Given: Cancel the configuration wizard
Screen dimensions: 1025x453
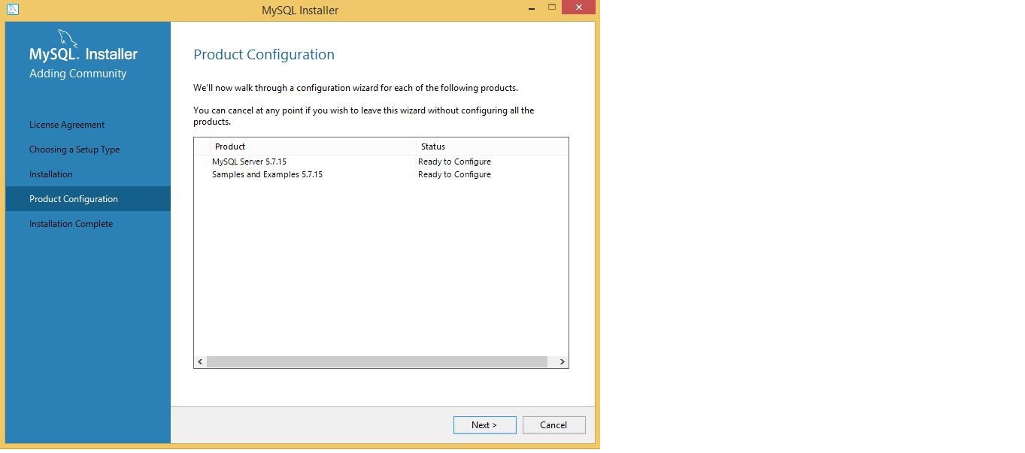Looking at the screenshot, I should tap(553, 425).
